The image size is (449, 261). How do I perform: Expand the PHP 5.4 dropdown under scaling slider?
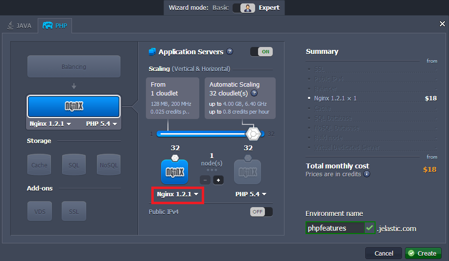251,194
